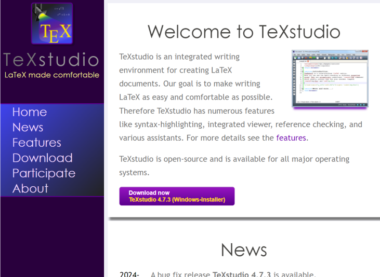
Task: Open the Features page from sidebar
Action: pyautogui.click(x=36, y=143)
